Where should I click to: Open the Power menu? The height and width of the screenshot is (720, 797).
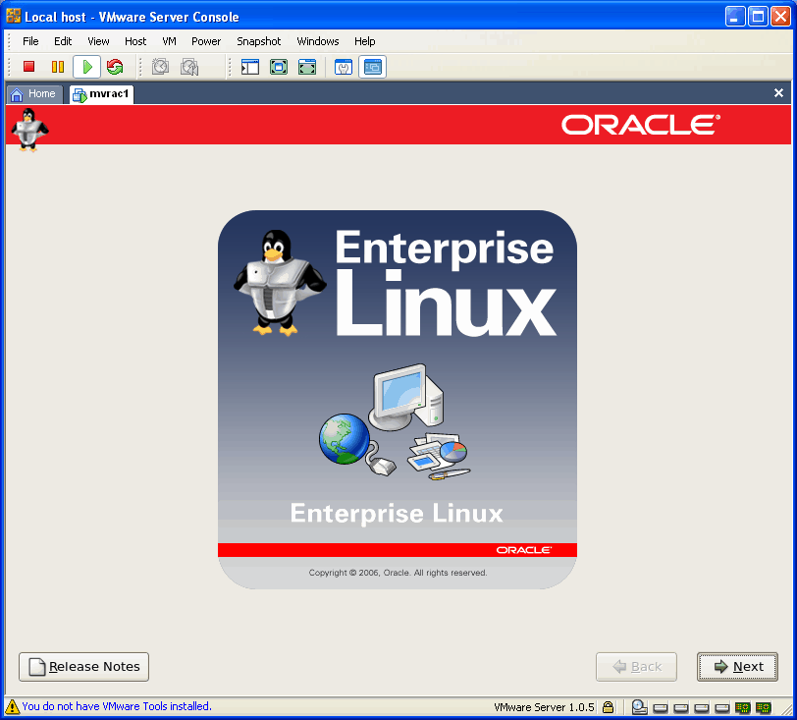[x=206, y=41]
